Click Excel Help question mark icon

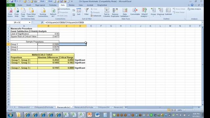point(192,5)
